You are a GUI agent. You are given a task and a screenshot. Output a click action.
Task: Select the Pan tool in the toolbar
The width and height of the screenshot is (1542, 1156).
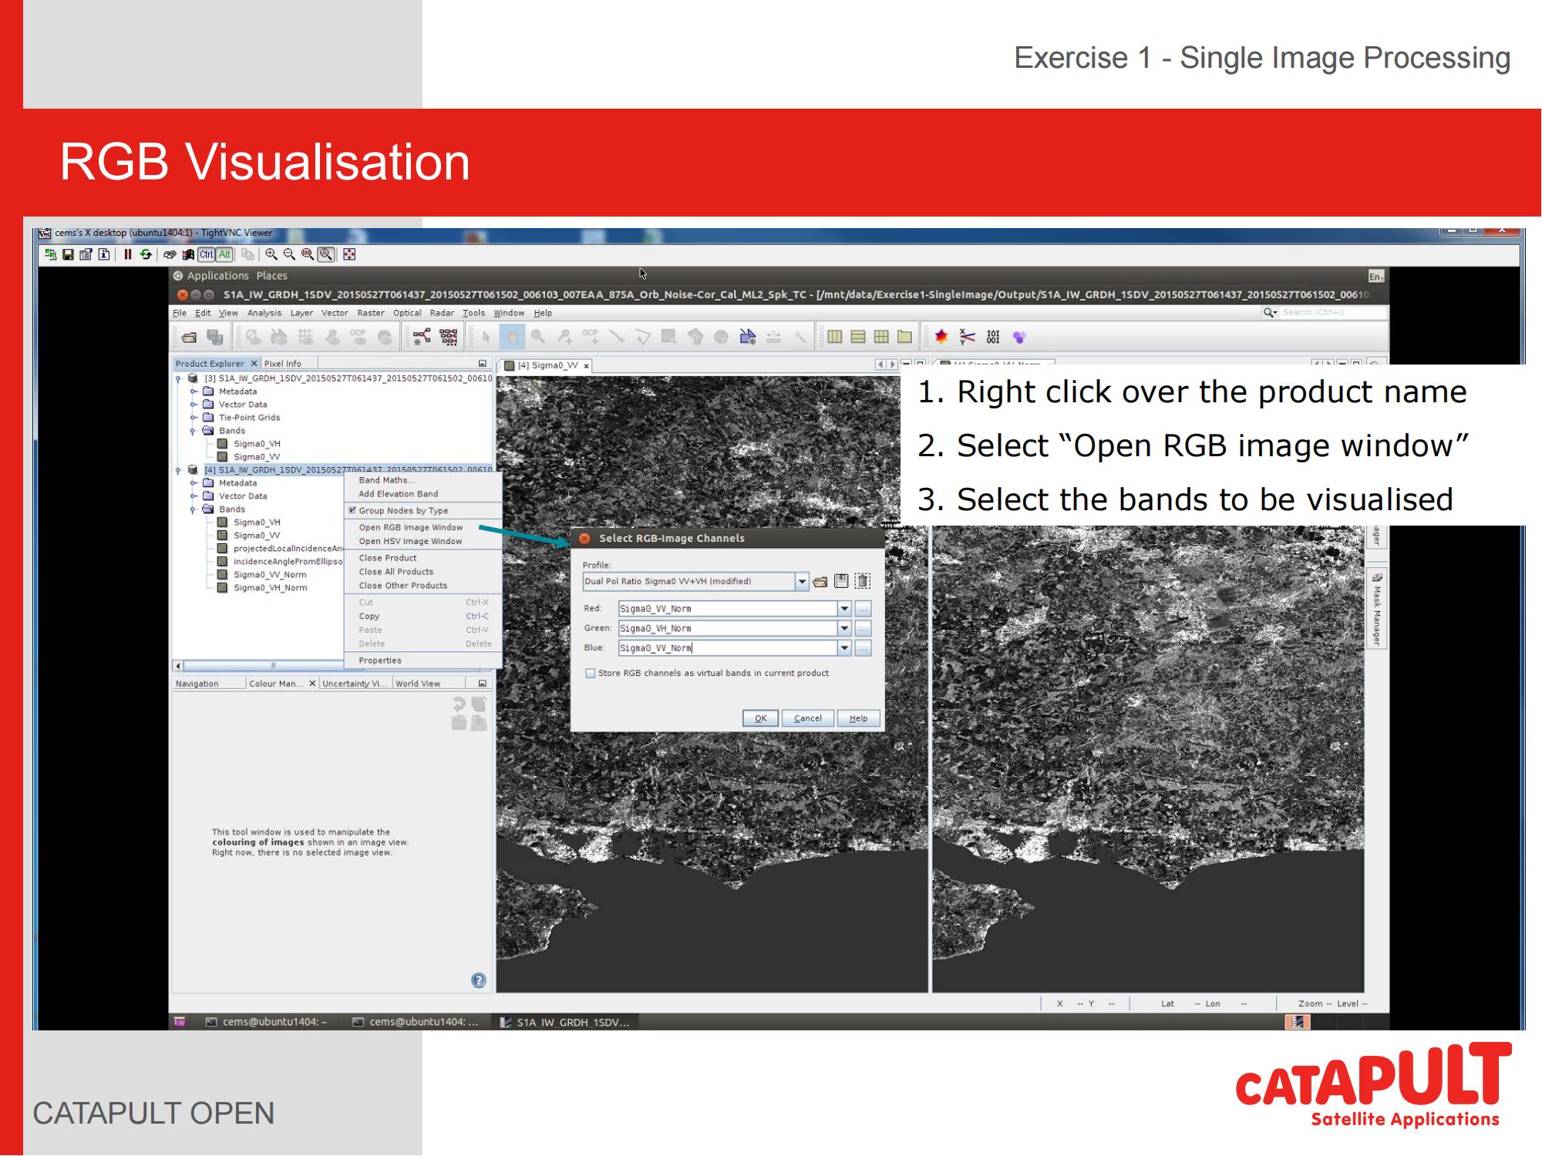[x=513, y=337]
